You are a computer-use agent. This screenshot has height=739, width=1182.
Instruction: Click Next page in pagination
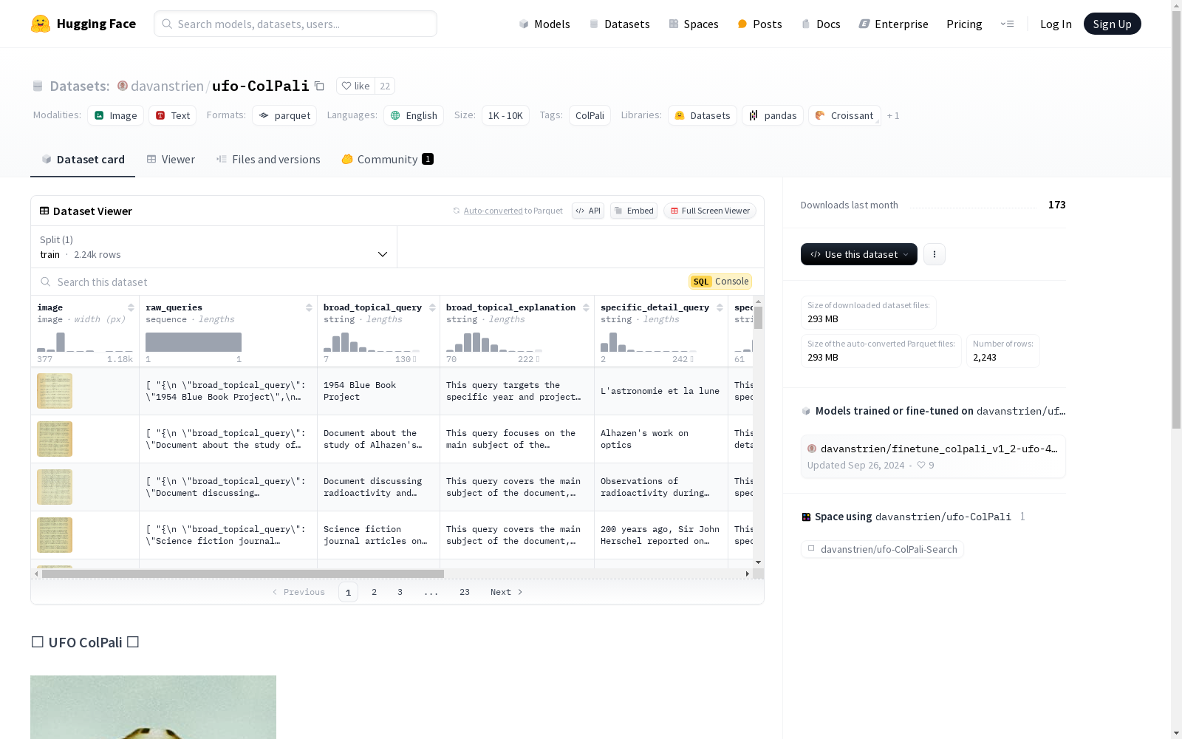pyautogui.click(x=507, y=592)
